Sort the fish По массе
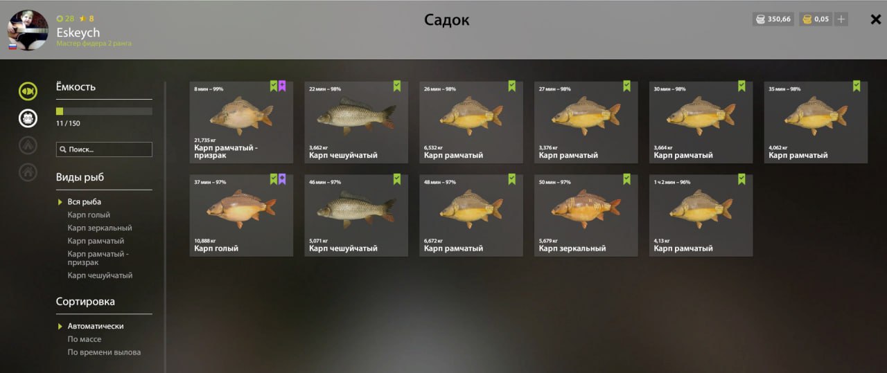The width and height of the screenshot is (887, 373). coord(85,339)
